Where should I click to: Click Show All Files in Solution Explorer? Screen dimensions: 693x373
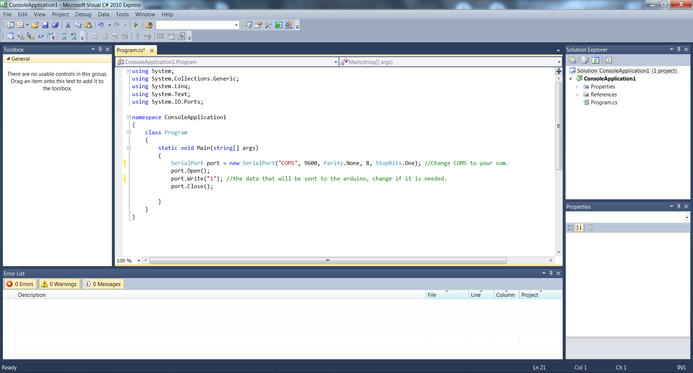click(585, 60)
